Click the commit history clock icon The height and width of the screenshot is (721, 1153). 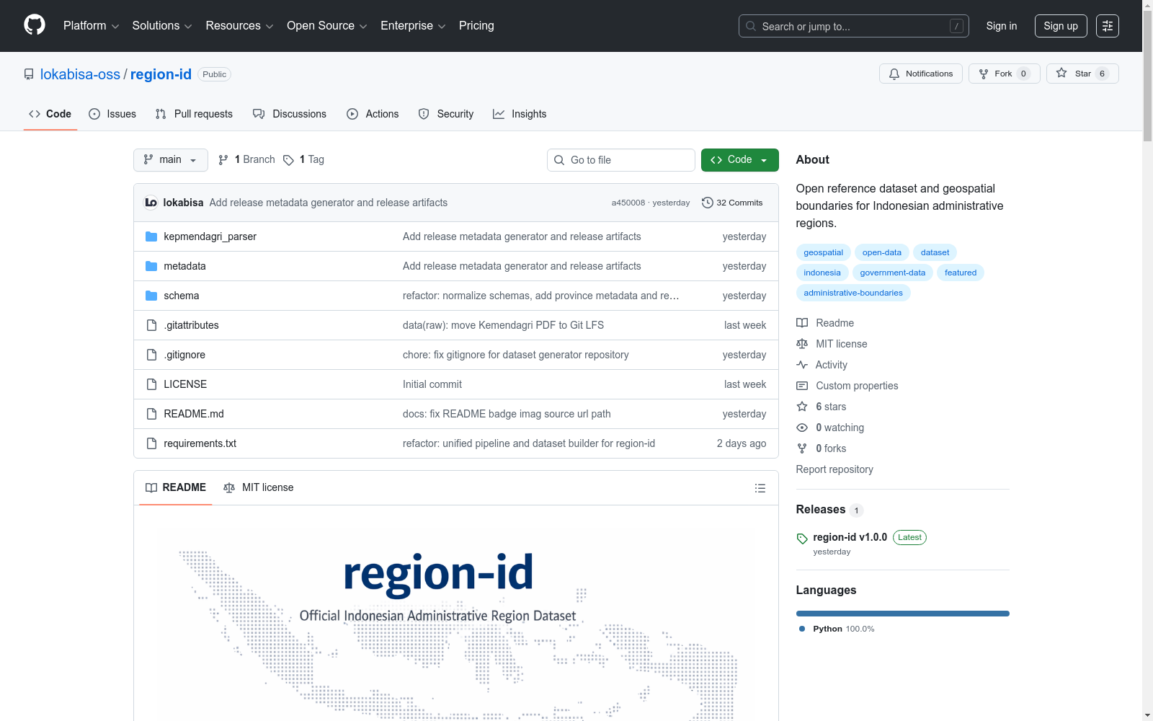pyautogui.click(x=708, y=203)
